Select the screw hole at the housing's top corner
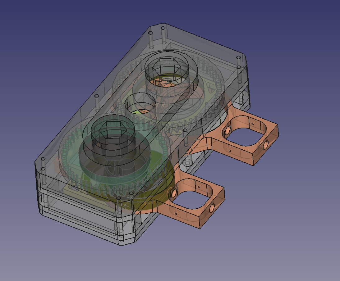 click(163, 28)
